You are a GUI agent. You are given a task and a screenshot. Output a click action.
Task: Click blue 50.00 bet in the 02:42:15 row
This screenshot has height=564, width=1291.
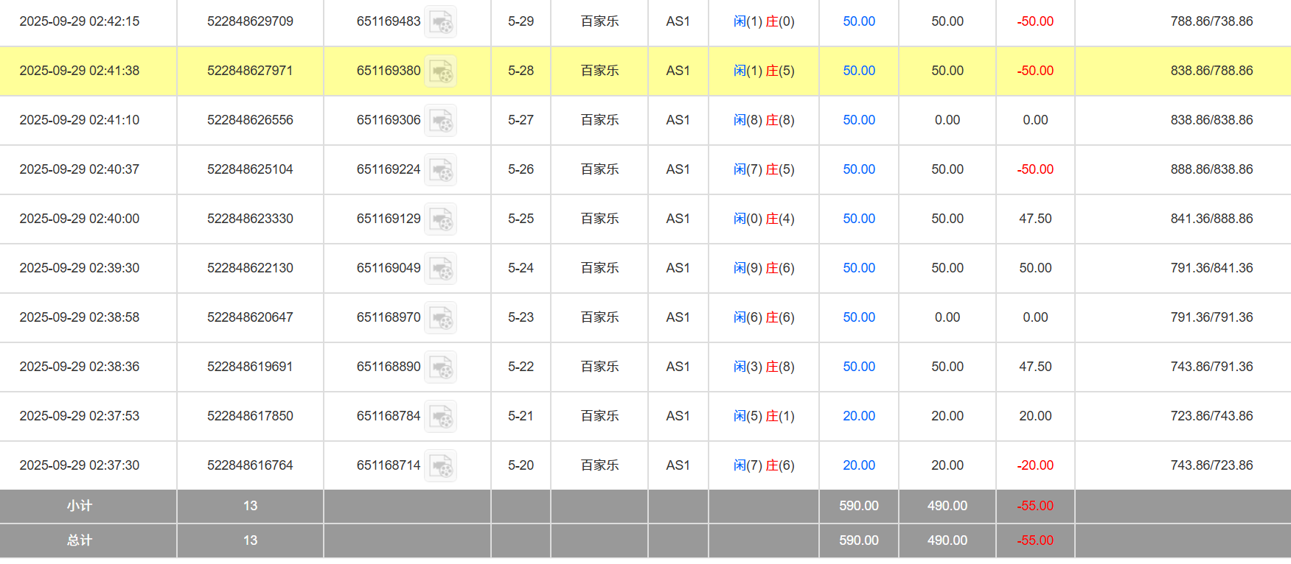859,21
